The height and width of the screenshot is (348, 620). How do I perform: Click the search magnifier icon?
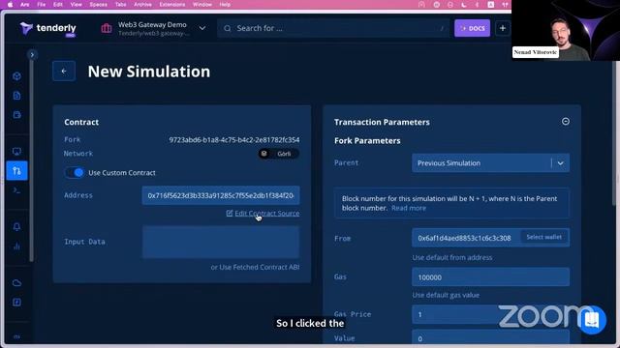228,28
